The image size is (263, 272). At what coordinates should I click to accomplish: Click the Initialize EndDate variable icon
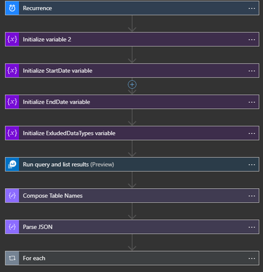coord(12,102)
